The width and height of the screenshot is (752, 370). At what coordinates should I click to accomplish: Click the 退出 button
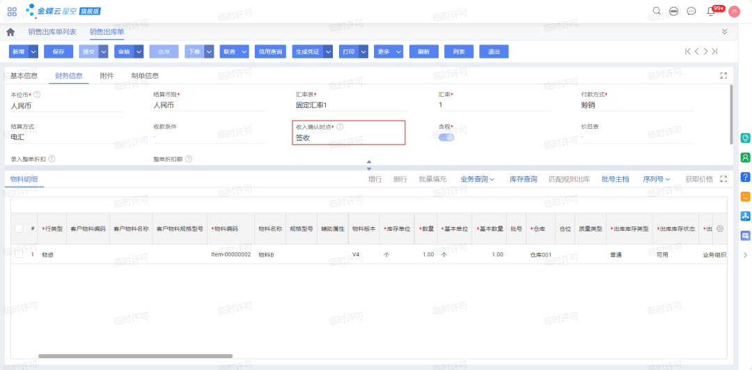[494, 52]
